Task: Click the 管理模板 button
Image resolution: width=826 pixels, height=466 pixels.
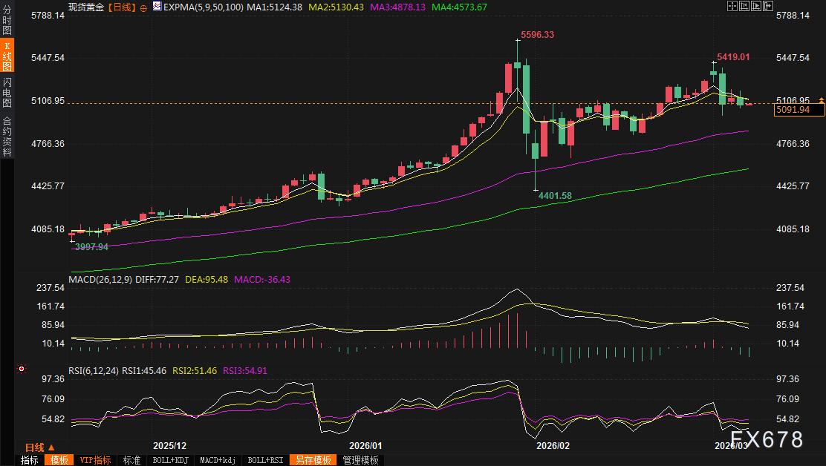Action: (x=361, y=460)
